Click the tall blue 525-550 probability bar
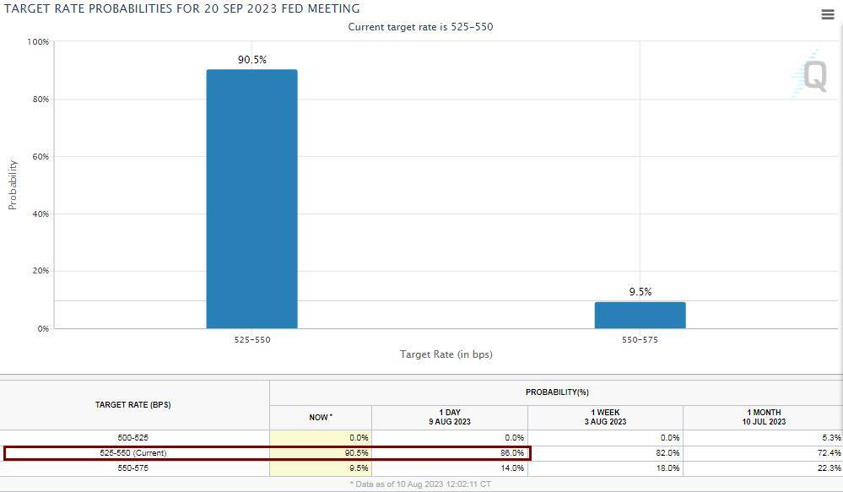The width and height of the screenshot is (843, 492). pyautogui.click(x=251, y=198)
